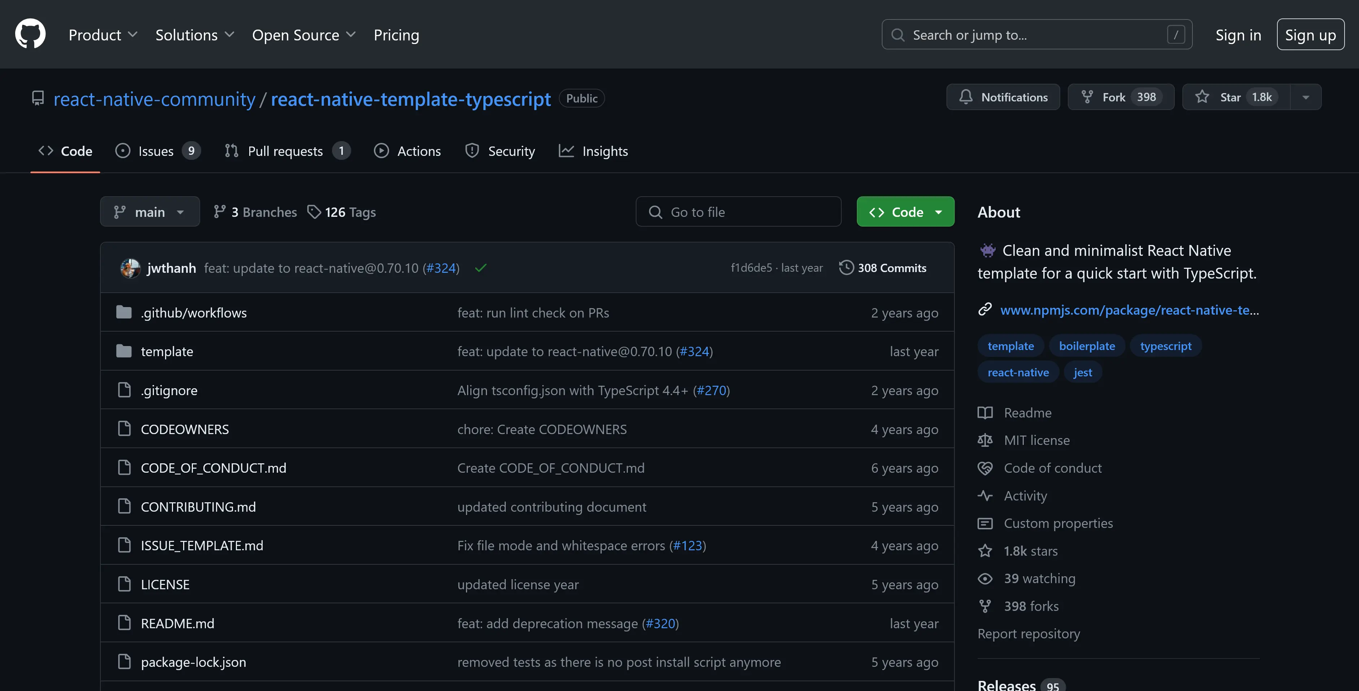Expand the main branch selector dropdown

[x=150, y=212]
